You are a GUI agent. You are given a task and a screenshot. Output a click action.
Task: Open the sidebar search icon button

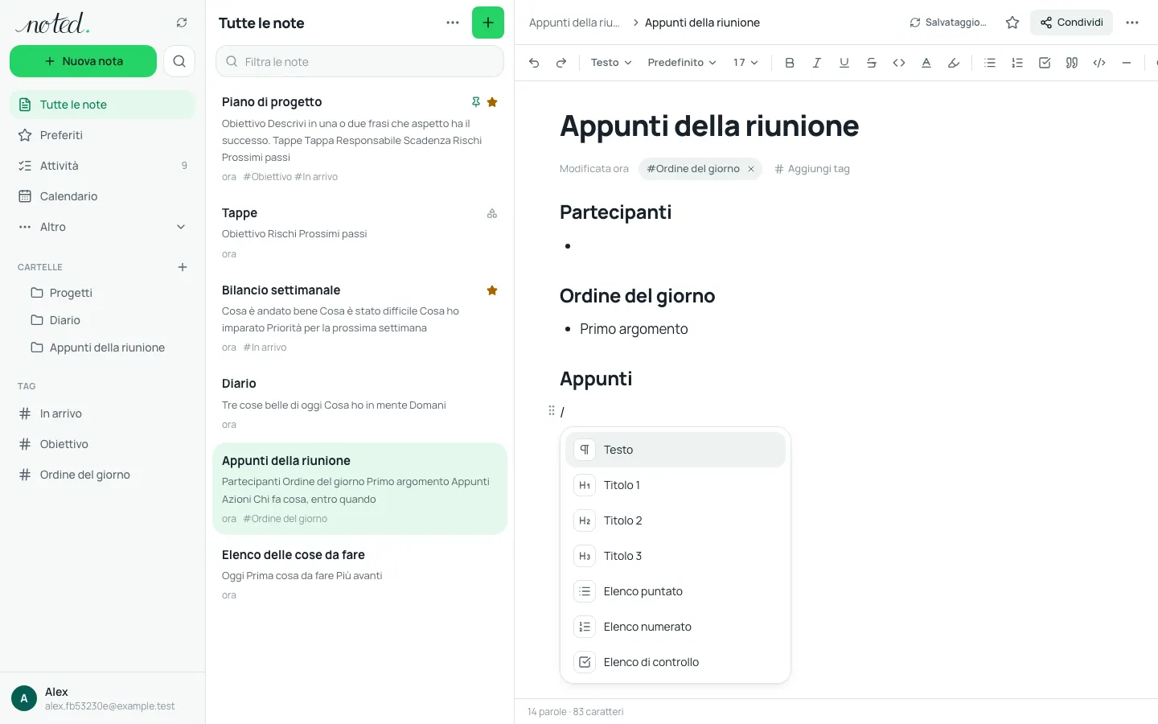pyautogui.click(x=179, y=61)
